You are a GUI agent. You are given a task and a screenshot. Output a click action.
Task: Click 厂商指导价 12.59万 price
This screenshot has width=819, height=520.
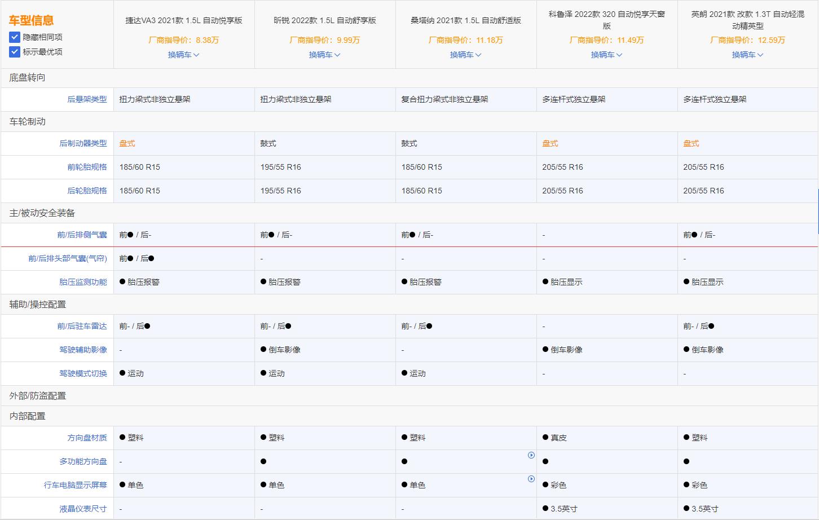[x=748, y=40]
